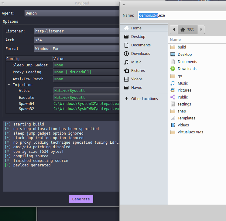Open the Arch x64 dropdown
Image resolution: width=226 pixels, height=221 pixels.
tap(77, 40)
